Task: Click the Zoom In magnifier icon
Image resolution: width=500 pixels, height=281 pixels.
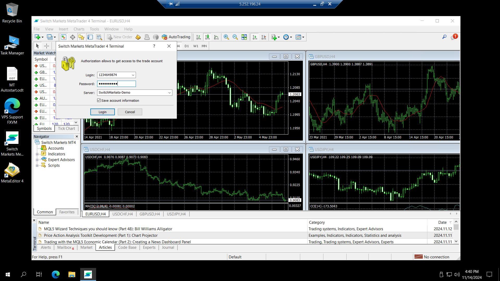Action: [x=226, y=37]
